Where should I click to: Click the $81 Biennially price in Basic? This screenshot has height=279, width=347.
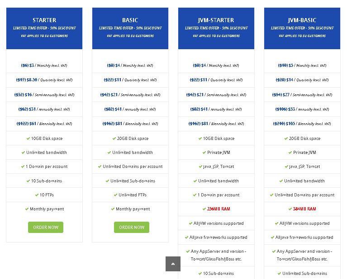coord(119,124)
